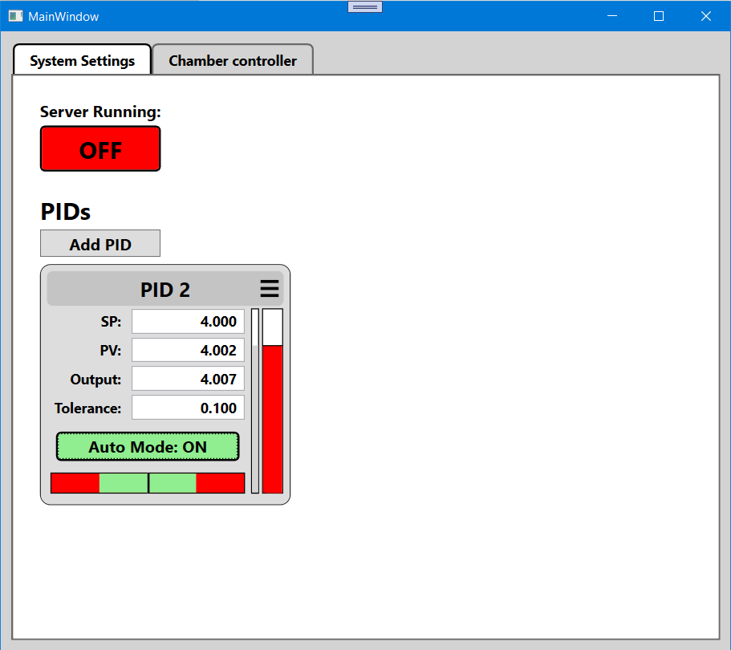Click the left red tolerance segment
This screenshot has height=650, width=731.
click(72, 482)
